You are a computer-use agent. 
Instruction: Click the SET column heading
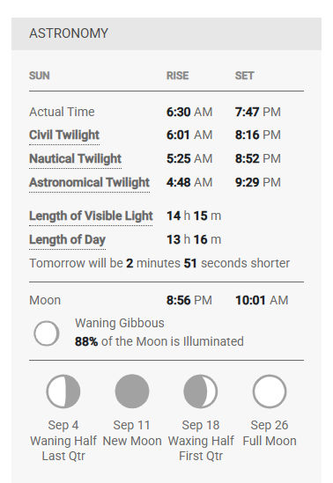244,76
